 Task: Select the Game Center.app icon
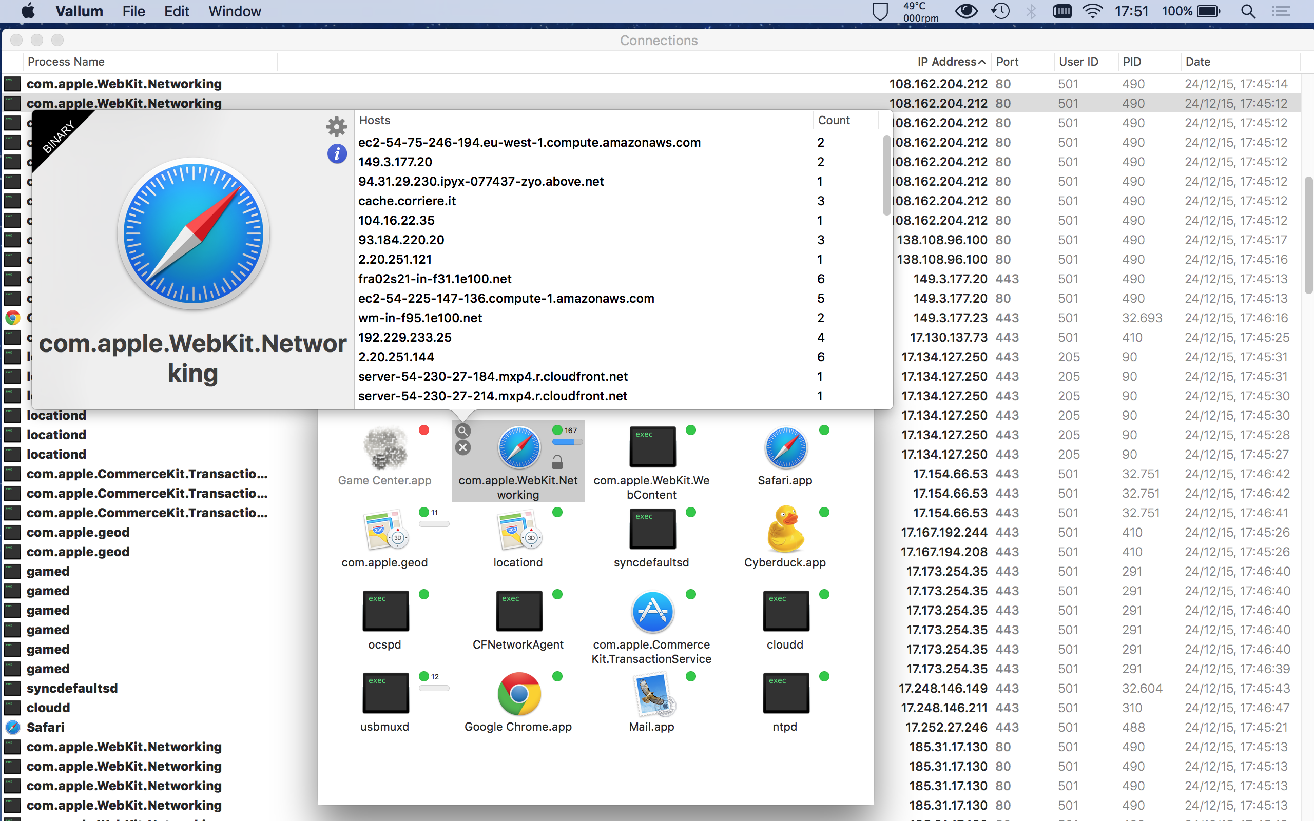(x=385, y=447)
